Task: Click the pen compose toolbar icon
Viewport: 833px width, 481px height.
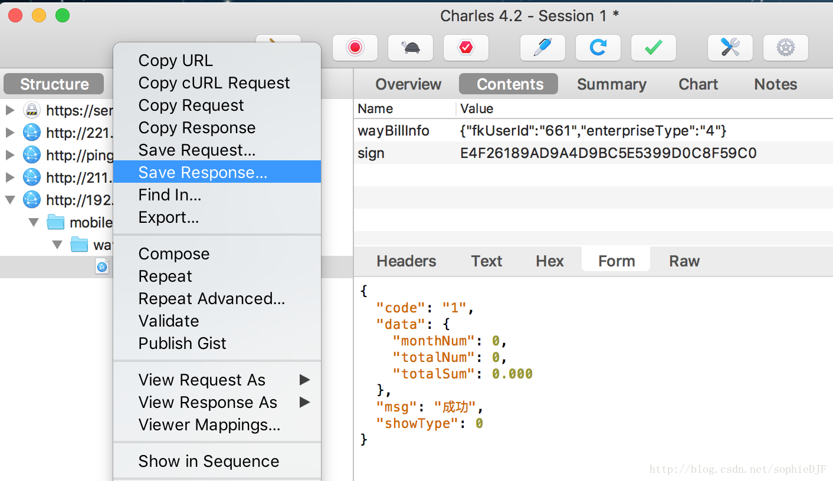Action: [x=543, y=48]
